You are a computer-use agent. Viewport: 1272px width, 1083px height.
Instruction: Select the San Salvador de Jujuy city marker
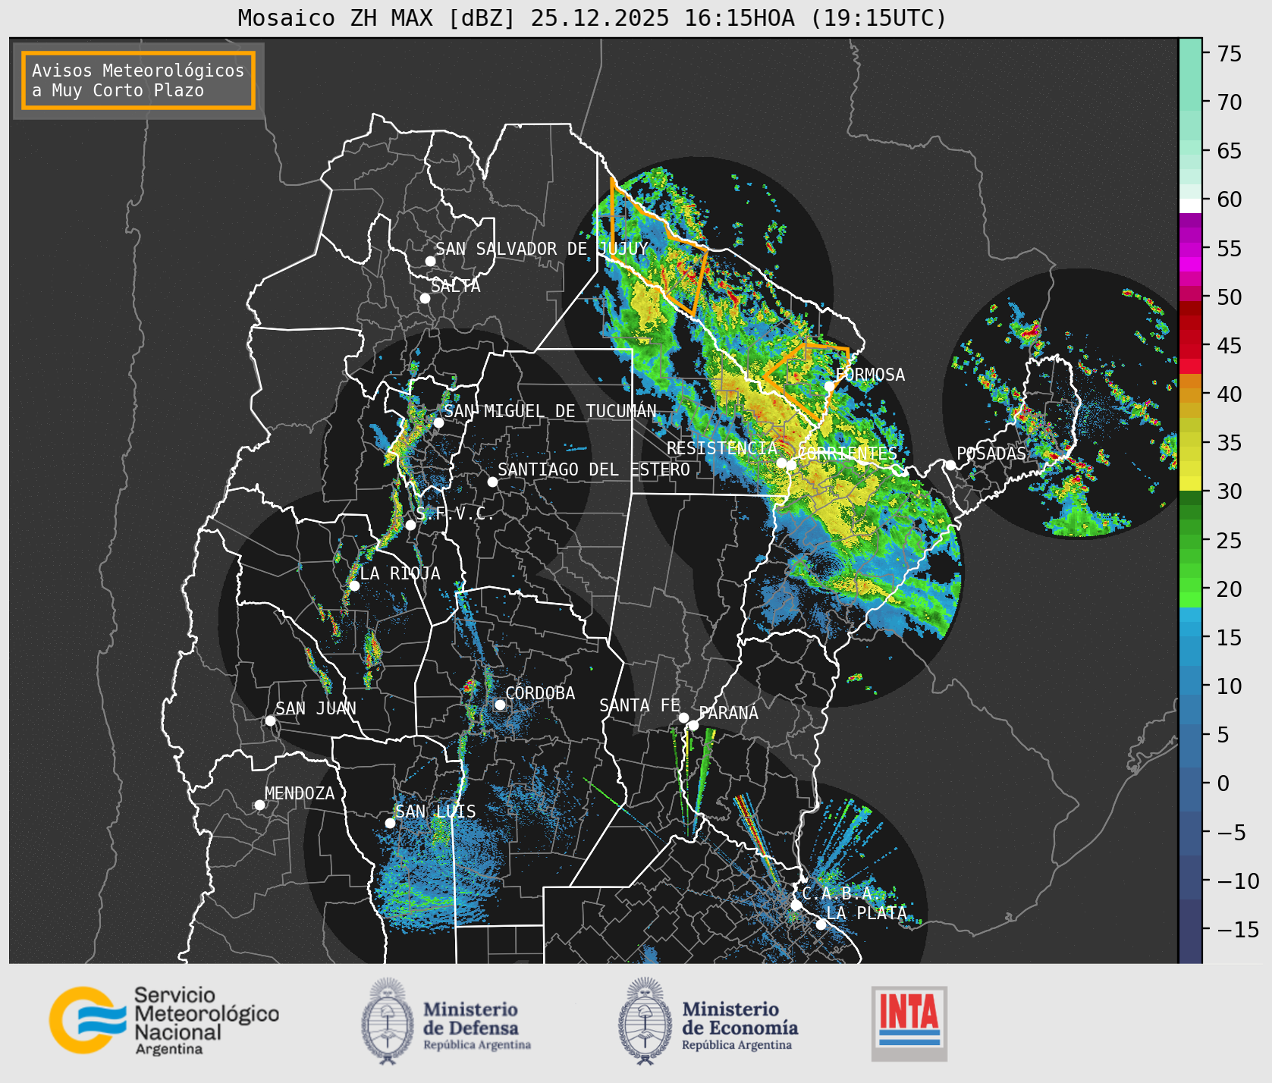430,261
